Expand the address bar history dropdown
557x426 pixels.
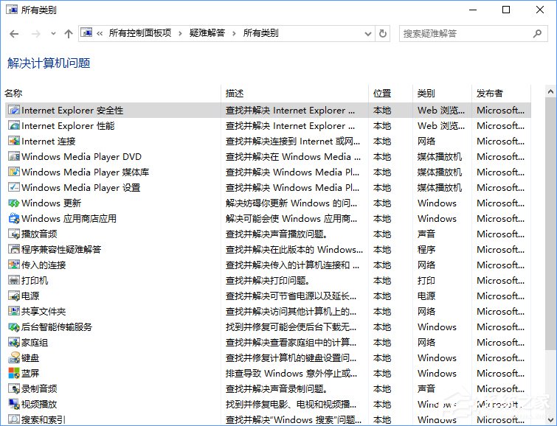[368, 34]
